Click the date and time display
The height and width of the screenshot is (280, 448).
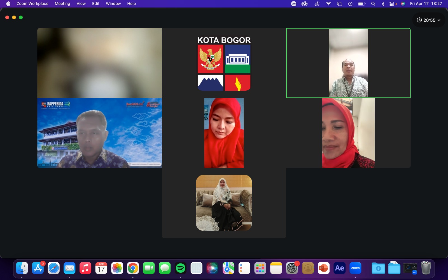point(426,4)
